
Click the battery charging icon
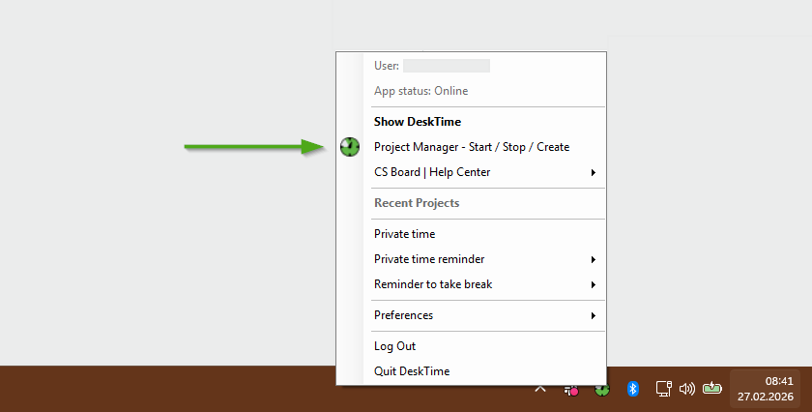(712, 389)
